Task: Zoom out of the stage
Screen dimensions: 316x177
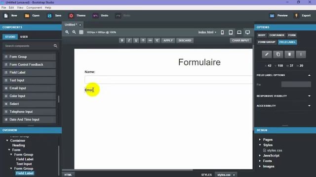Action: 74,32
